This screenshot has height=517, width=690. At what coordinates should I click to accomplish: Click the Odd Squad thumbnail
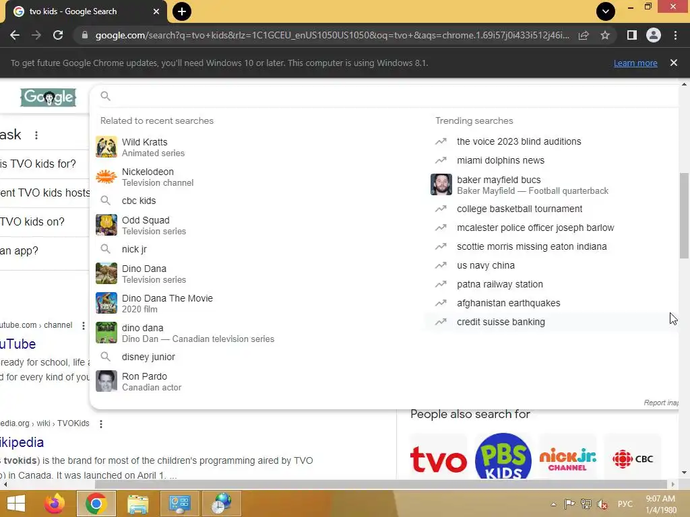(x=106, y=225)
